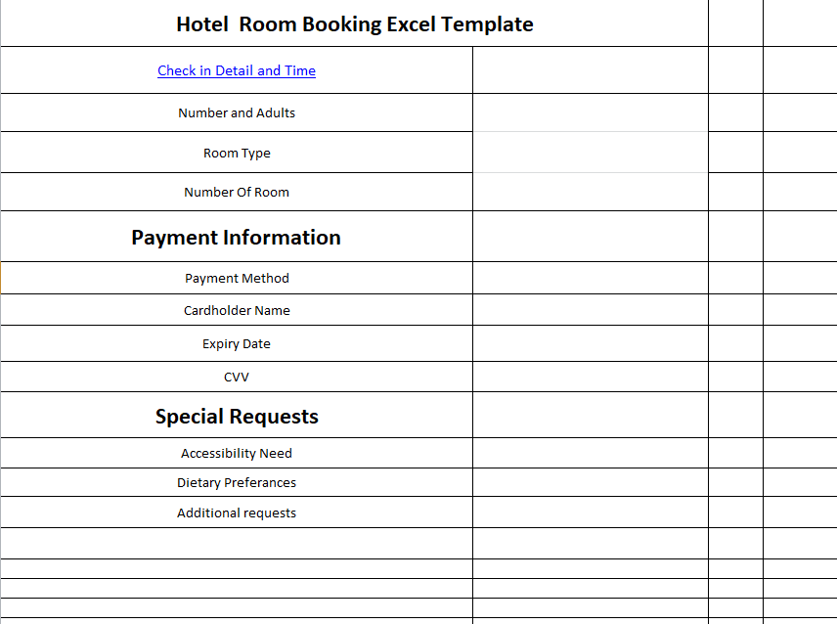Screen dimensions: 837x624
Task: Click the Number Of Room label cell
Action: click(x=237, y=193)
